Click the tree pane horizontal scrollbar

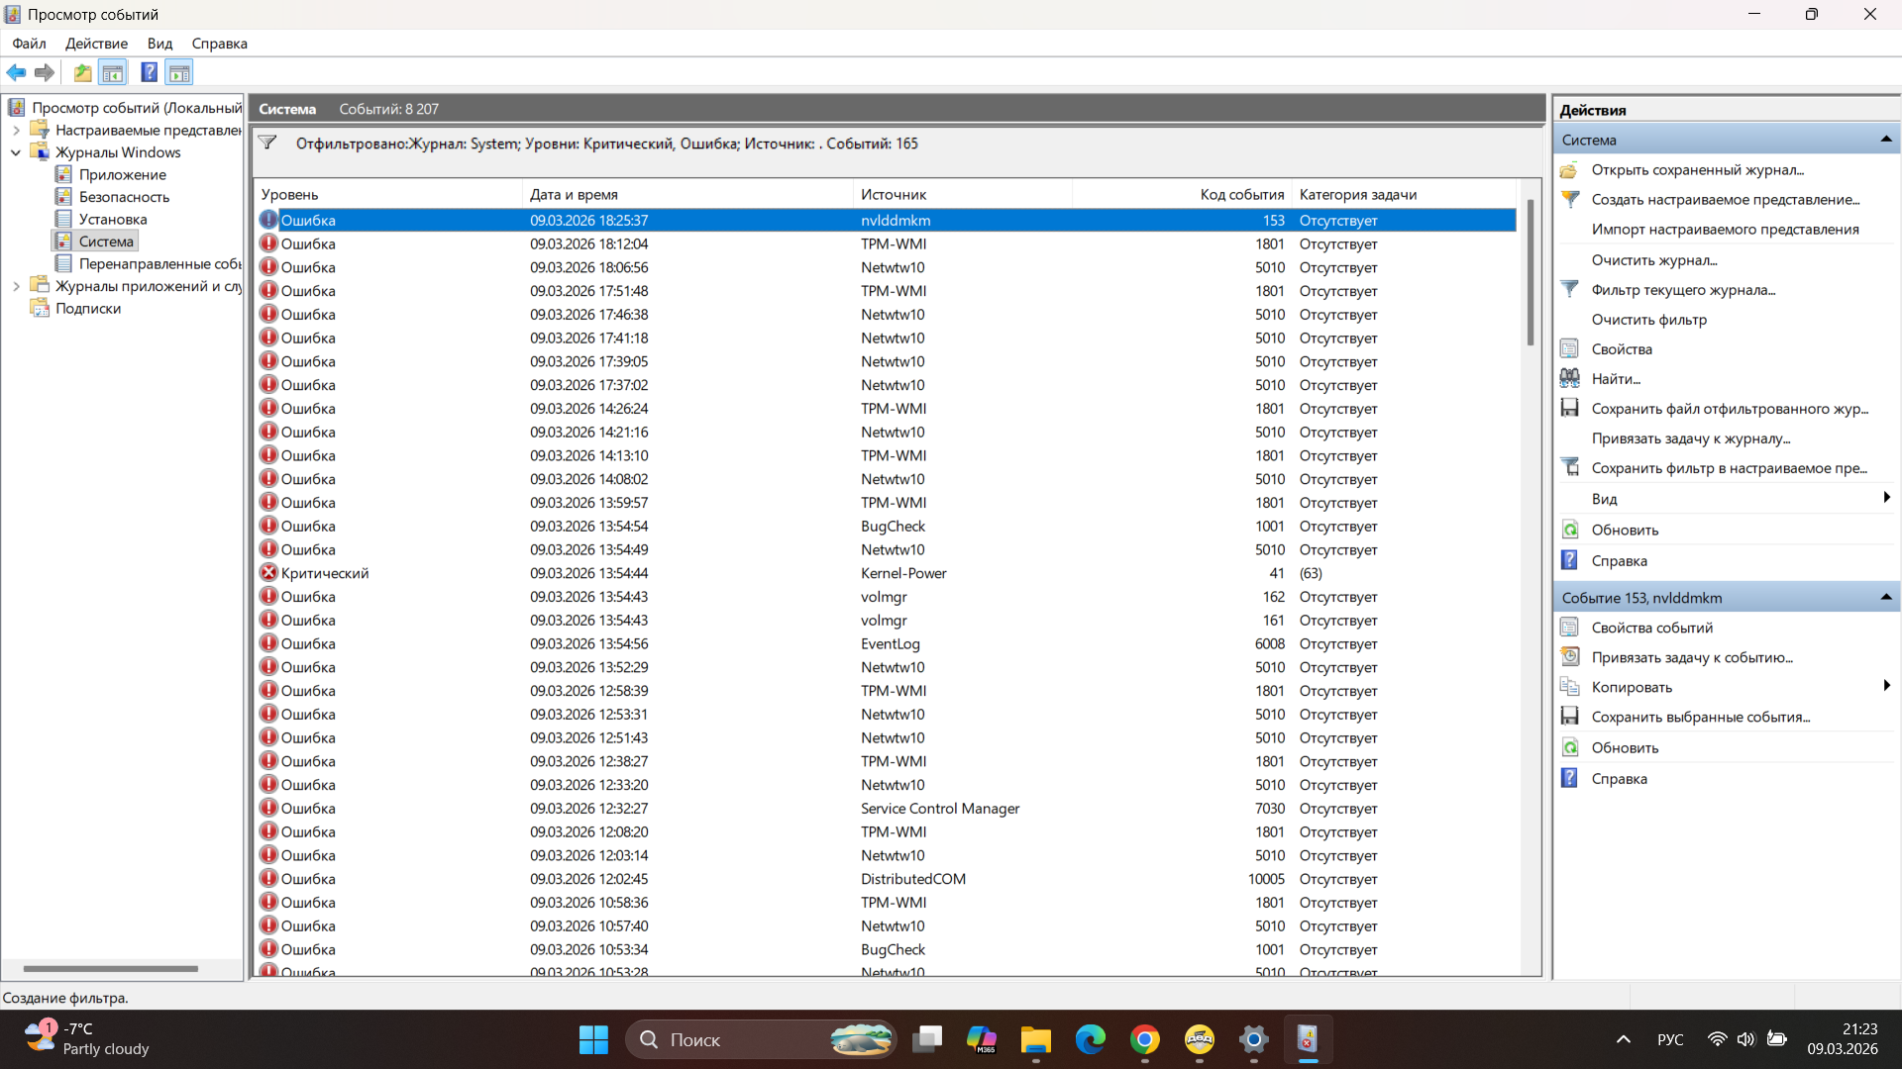(x=110, y=968)
